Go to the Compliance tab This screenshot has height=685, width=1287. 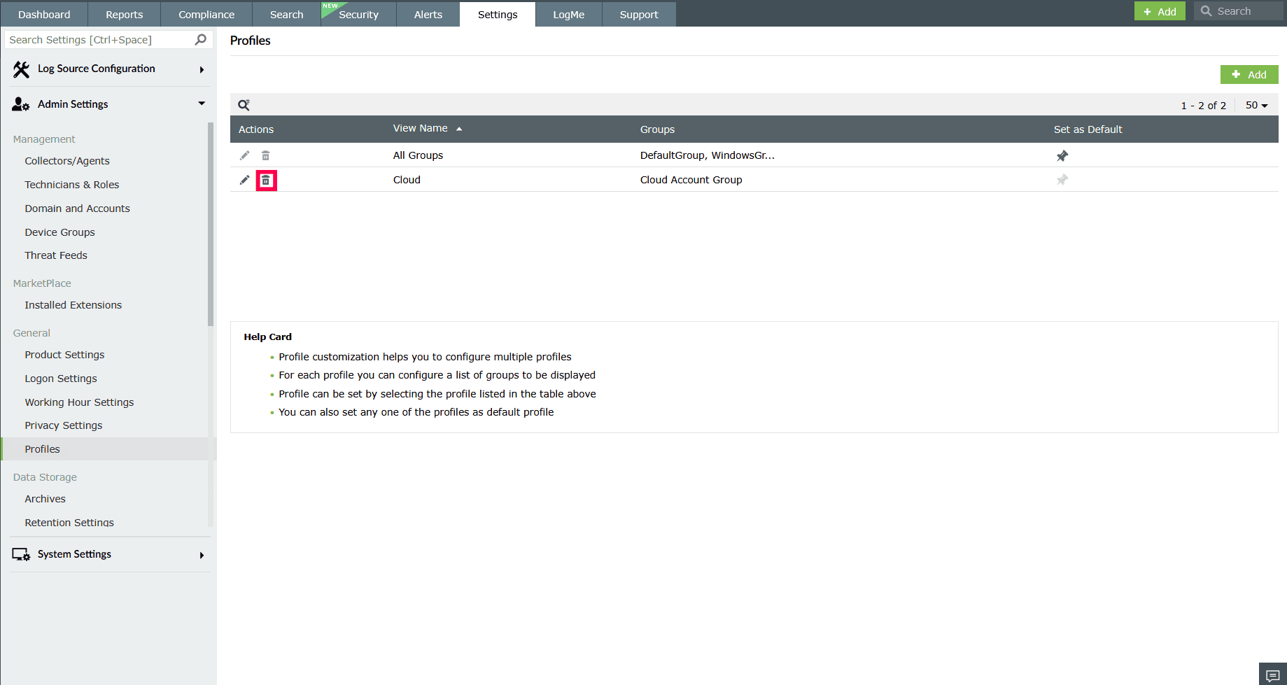tap(206, 14)
